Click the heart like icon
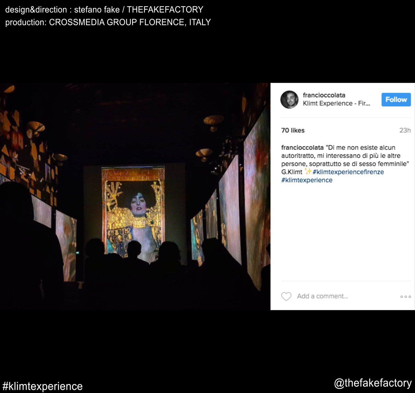Screen dimensions: 415x393 286,296
